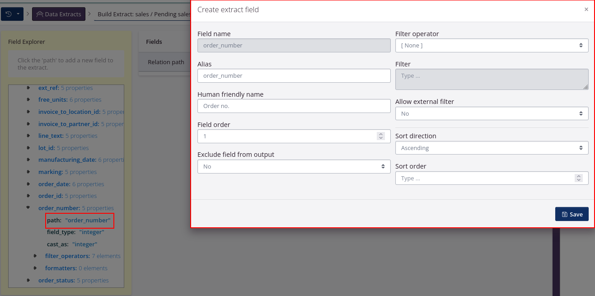Click the history clock icon in top left
Screen dimensions: 595x296
(x=9, y=14)
